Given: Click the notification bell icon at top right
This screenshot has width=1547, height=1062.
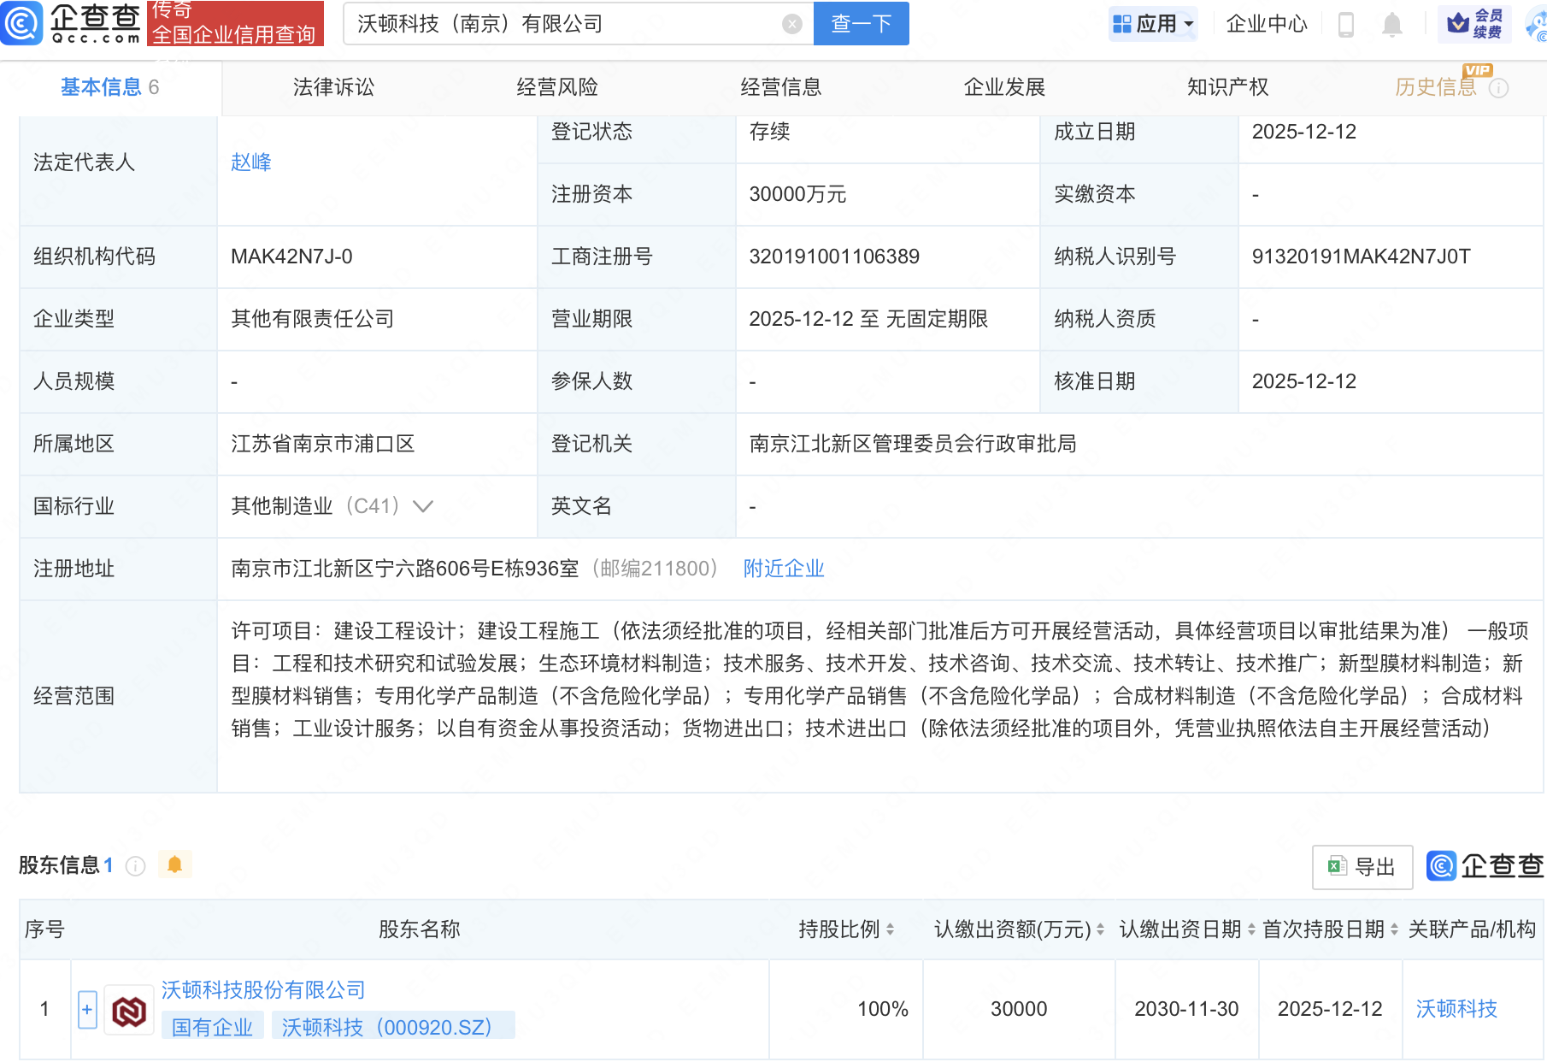Looking at the screenshot, I should point(1391,23).
